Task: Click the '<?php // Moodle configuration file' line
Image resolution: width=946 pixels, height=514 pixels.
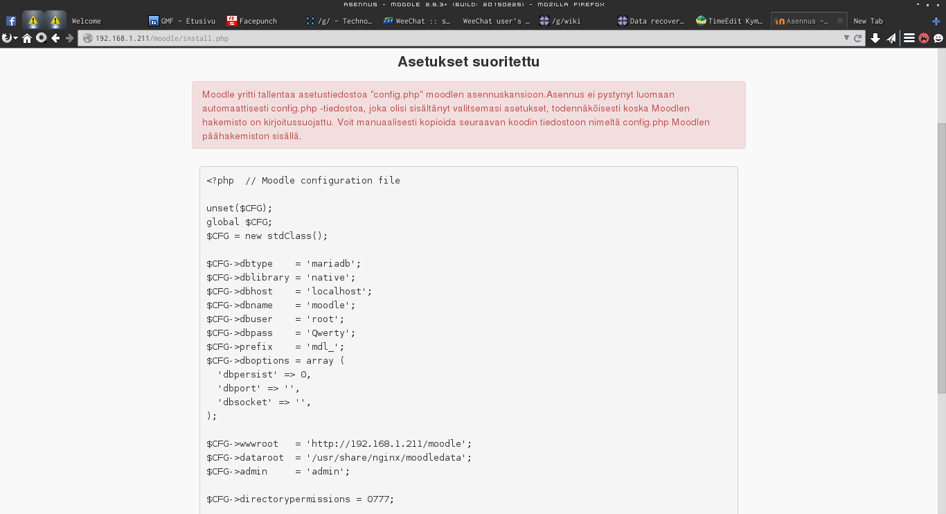Action: click(303, 180)
